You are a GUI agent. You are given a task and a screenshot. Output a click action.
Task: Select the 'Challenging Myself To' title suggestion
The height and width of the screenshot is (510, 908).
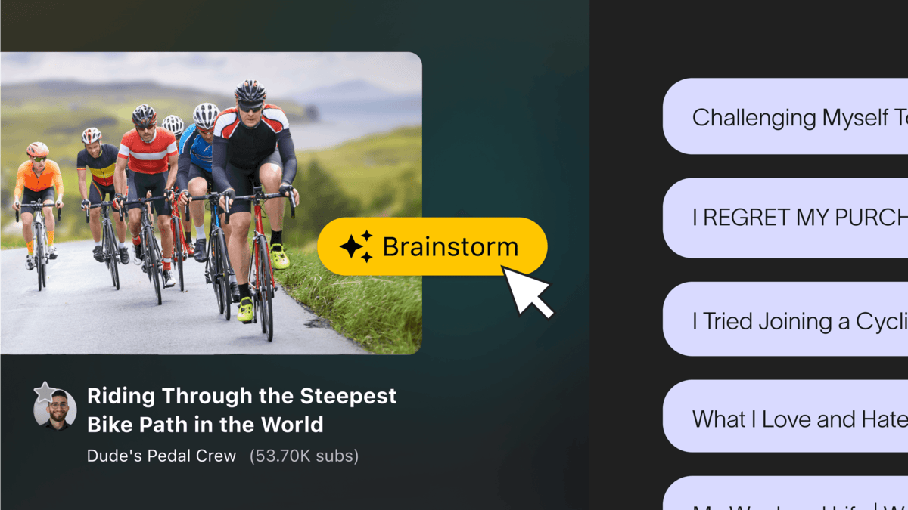click(x=785, y=117)
